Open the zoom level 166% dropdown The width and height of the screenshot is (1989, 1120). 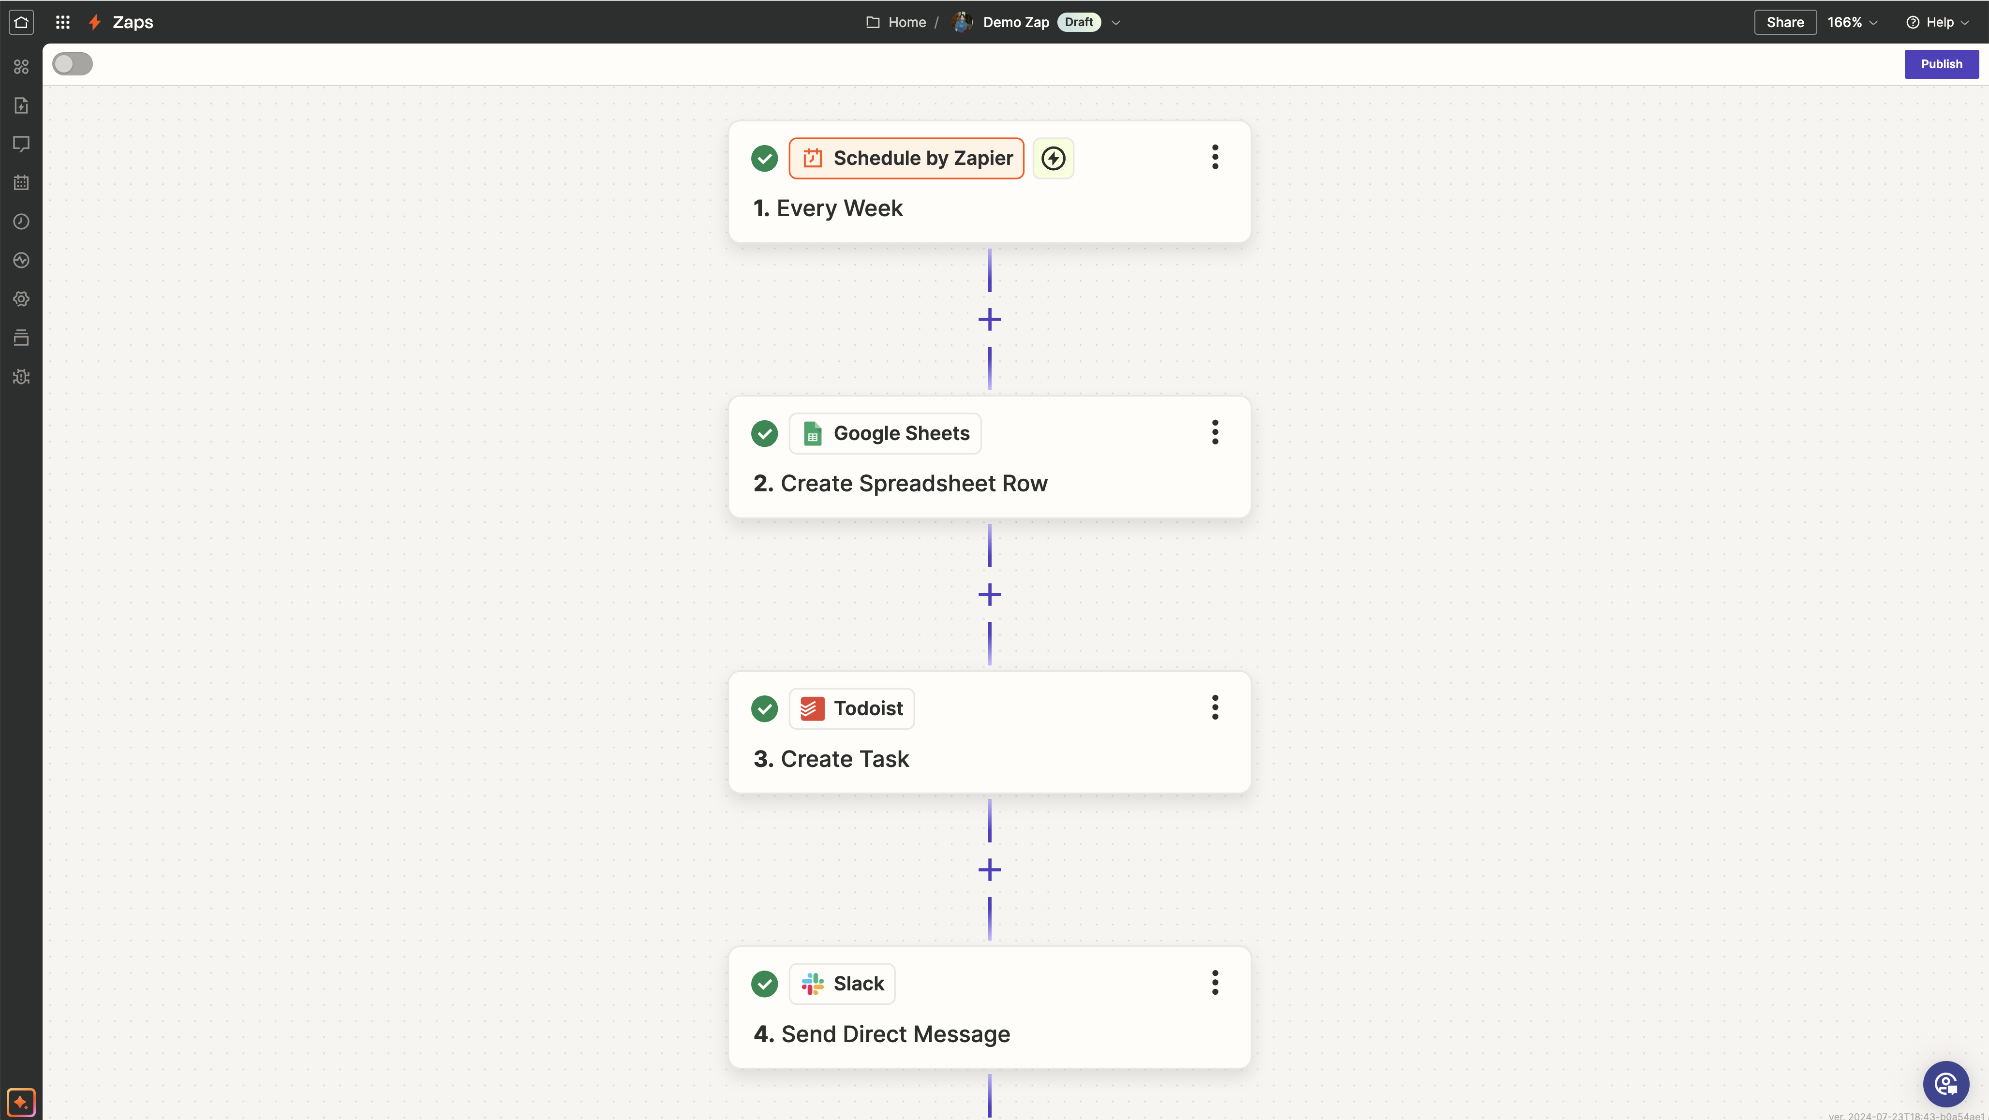[1852, 22]
